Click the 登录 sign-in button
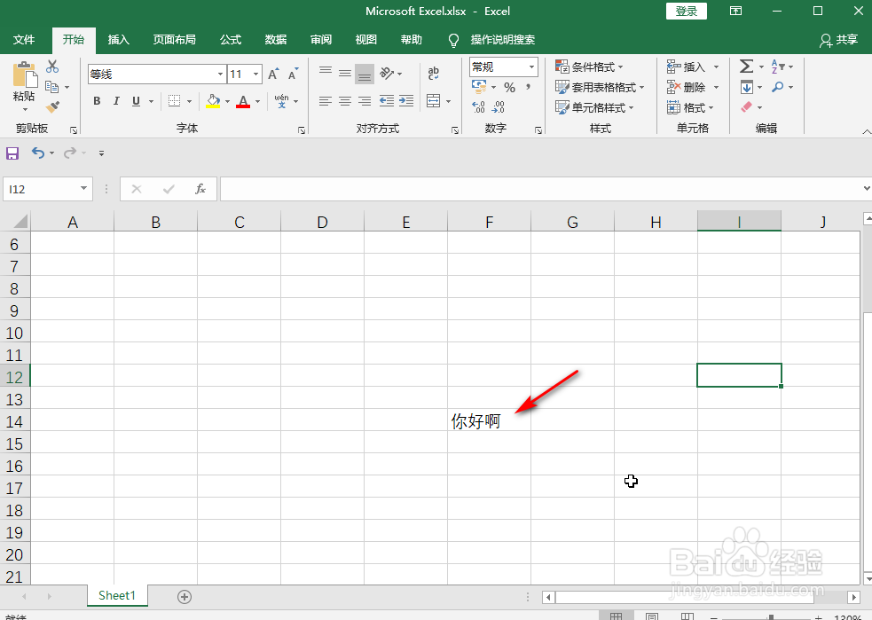The image size is (872, 620). pyautogui.click(x=686, y=11)
